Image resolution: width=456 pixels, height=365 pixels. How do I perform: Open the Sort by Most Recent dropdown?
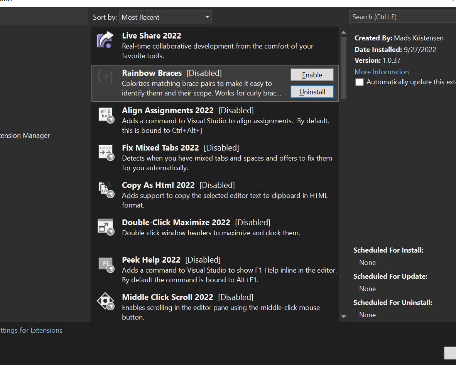pyautogui.click(x=165, y=17)
